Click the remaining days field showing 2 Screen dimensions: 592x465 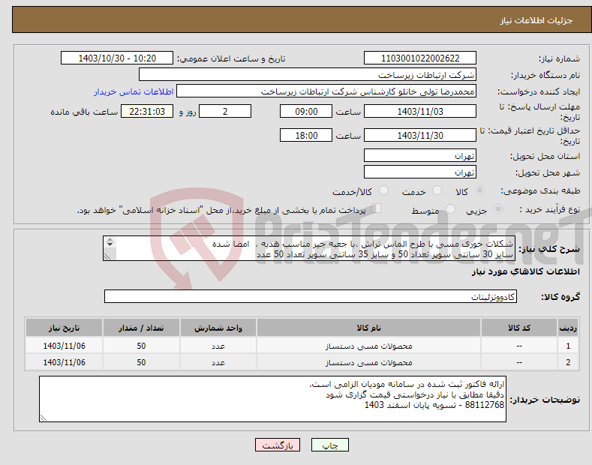225,111
